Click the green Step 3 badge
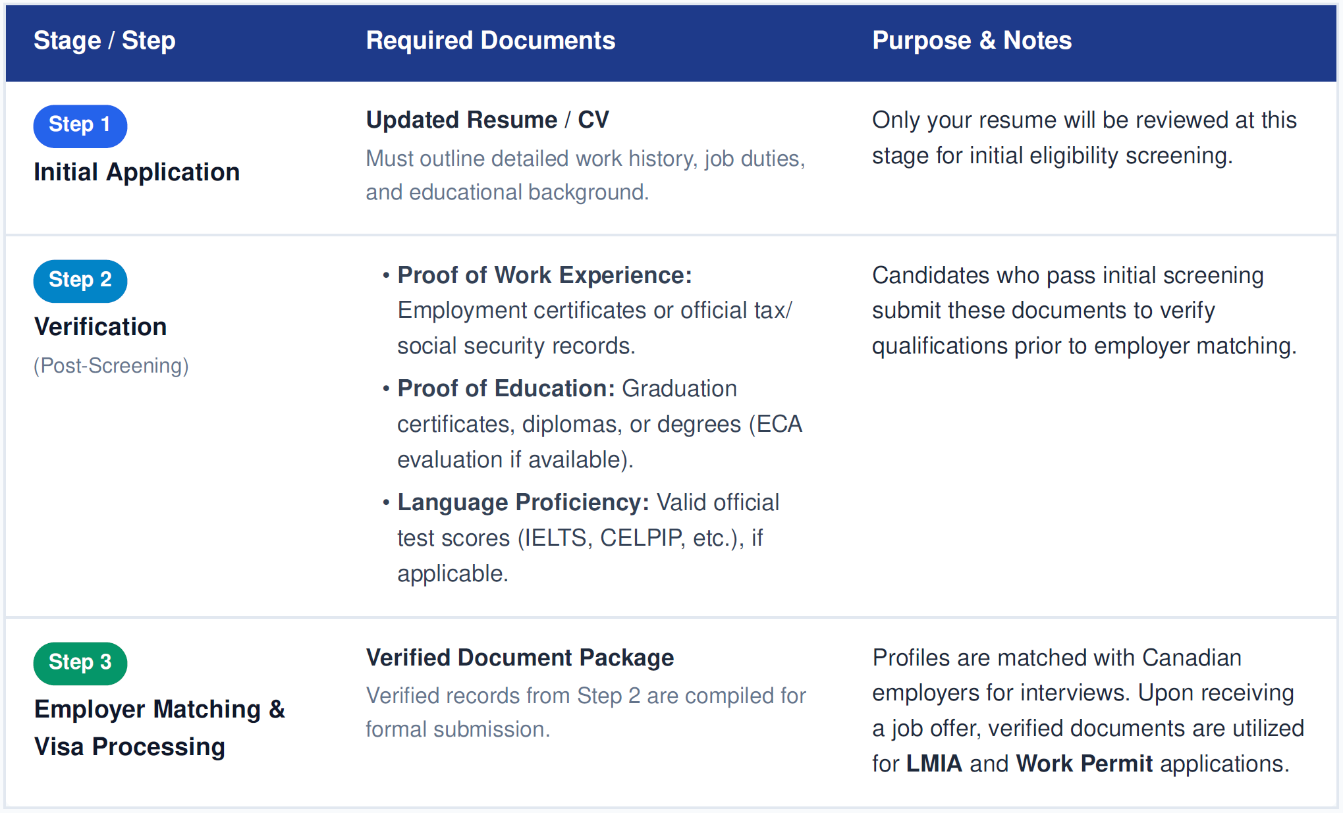1343x813 pixels. coord(80,664)
